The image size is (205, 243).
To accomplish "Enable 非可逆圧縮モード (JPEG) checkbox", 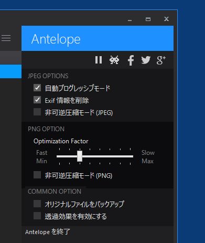I will pos(37,112).
